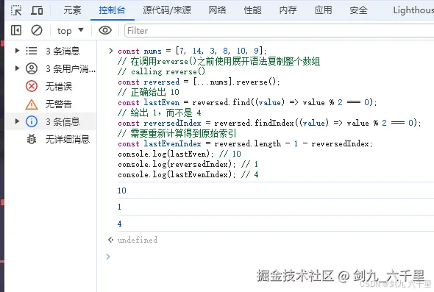This screenshot has width=434, height=292.
Task: Select the 3 条消息 list icon
Action: (x=32, y=51)
